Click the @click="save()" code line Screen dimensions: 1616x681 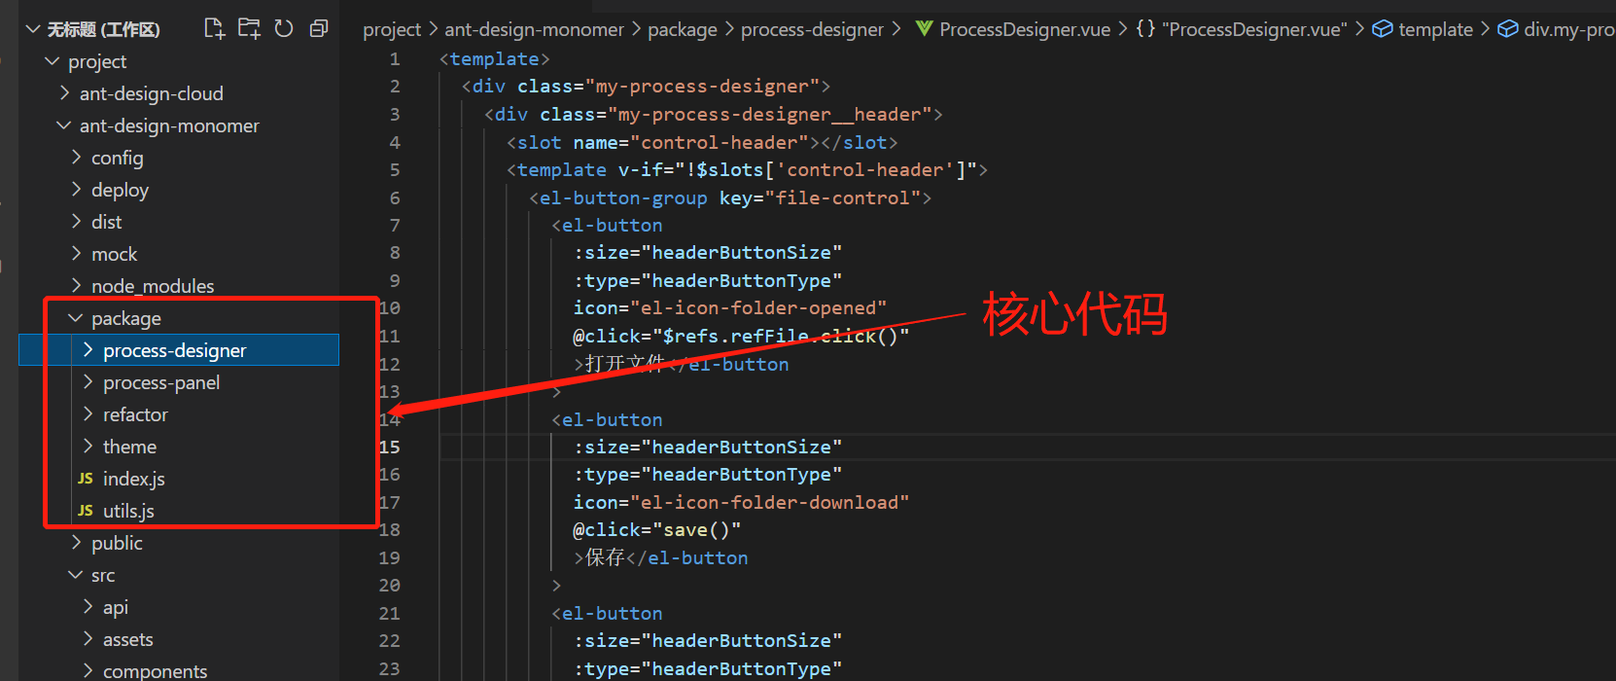(x=657, y=530)
